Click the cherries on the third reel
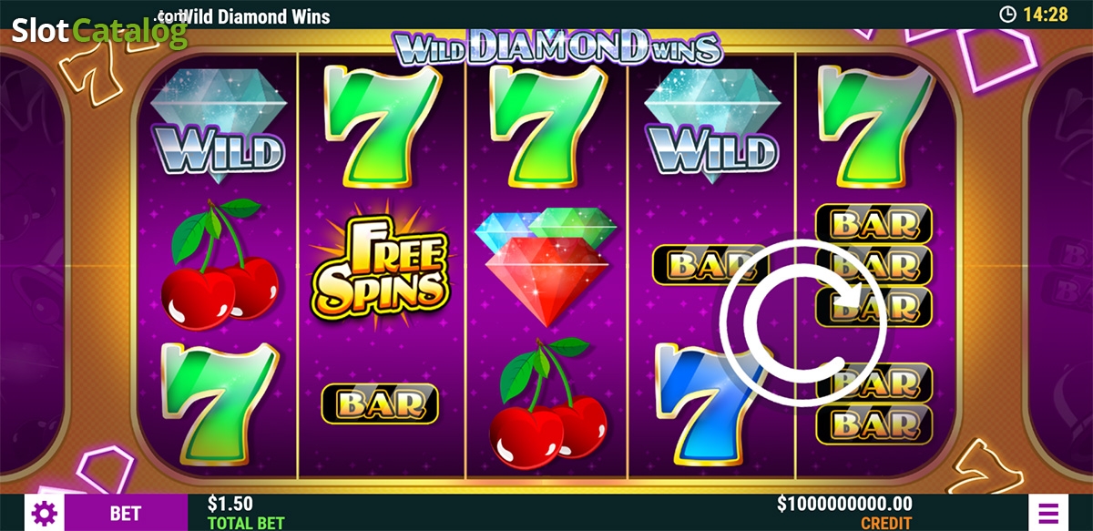 [547, 403]
